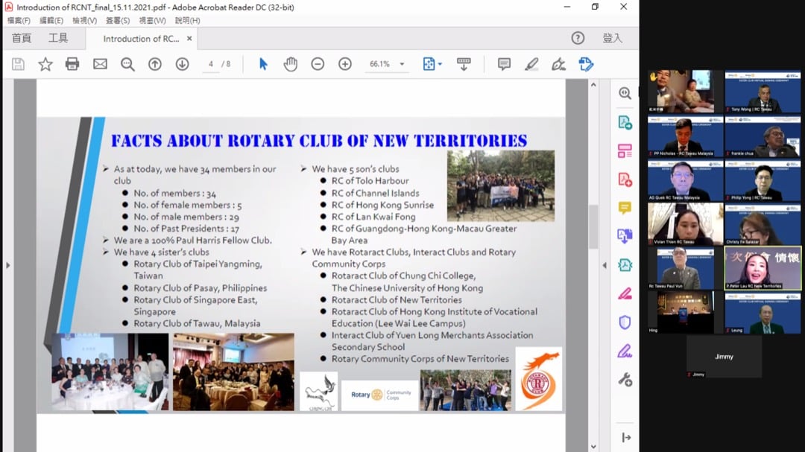Click the 登入 sign-in button
Image resolution: width=805 pixels, height=452 pixels.
click(612, 38)
